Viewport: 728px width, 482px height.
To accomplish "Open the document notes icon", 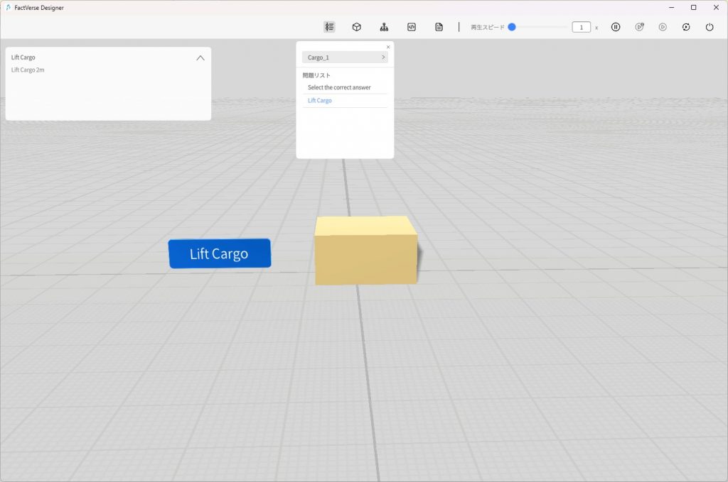I will click(x=439, y=27).
